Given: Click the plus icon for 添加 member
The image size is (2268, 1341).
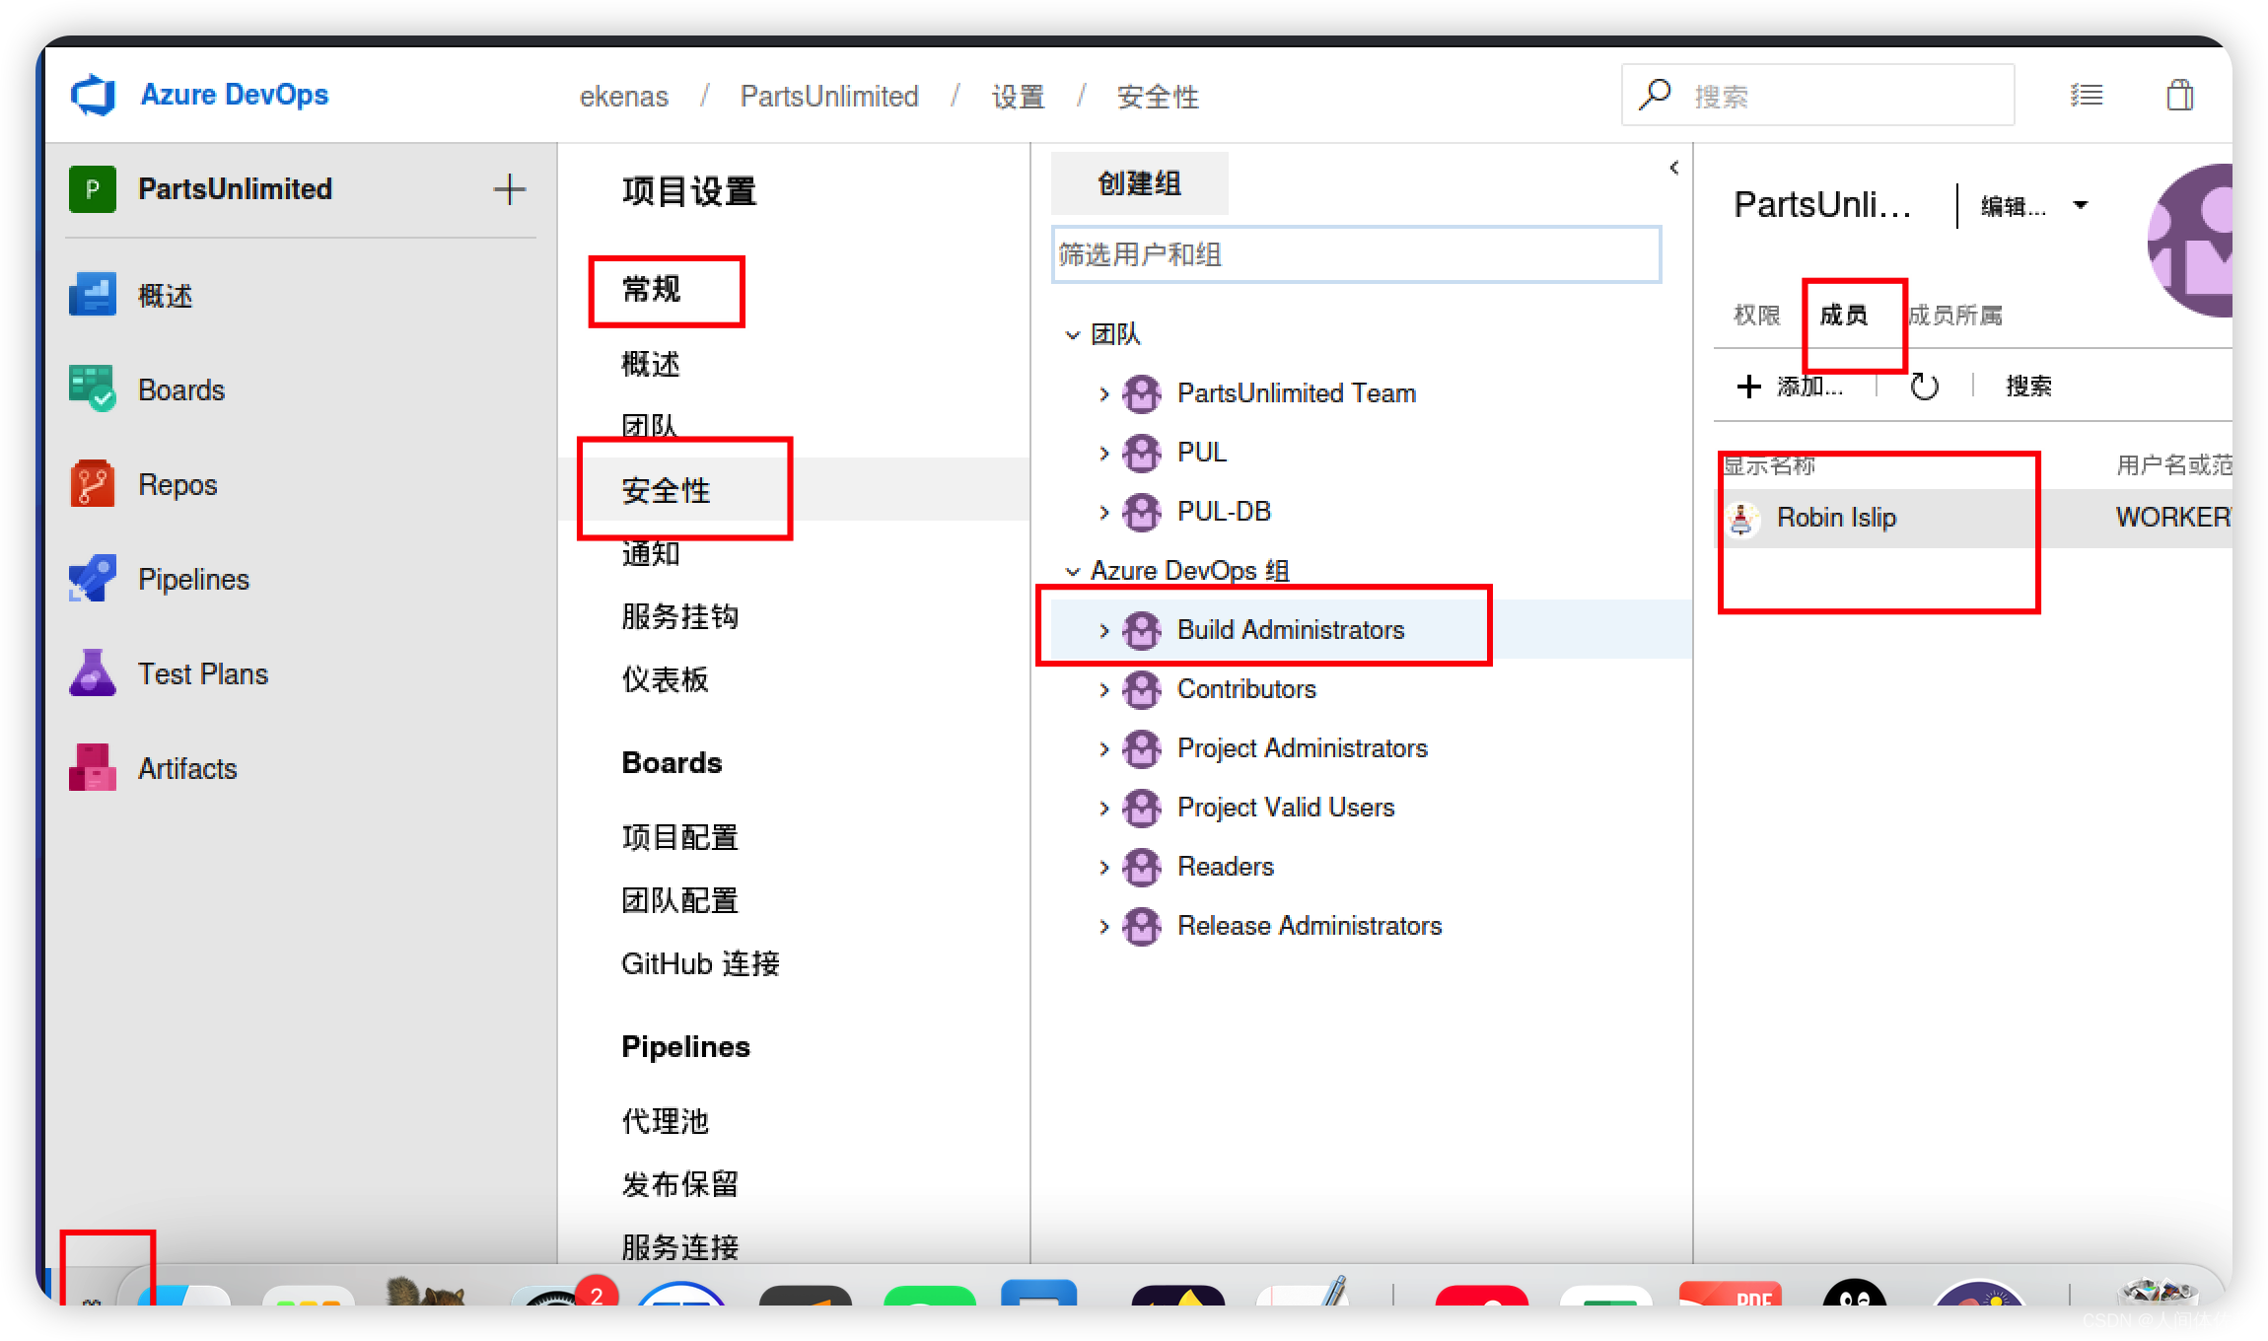Looking at the screenshot, I should [x=1748, y=386].
